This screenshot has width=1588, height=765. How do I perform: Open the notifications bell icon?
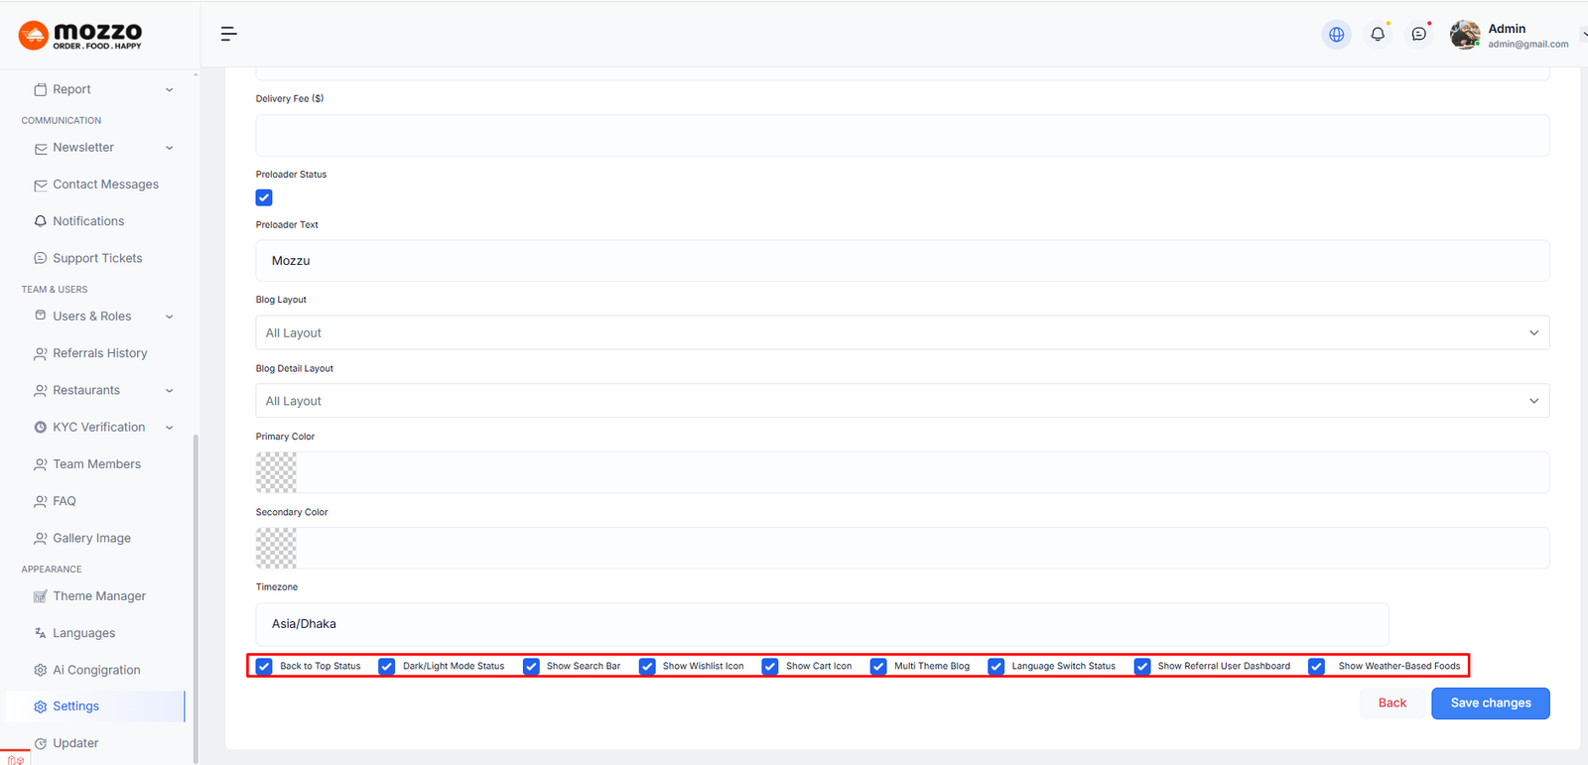click(x=1378, y=35)
